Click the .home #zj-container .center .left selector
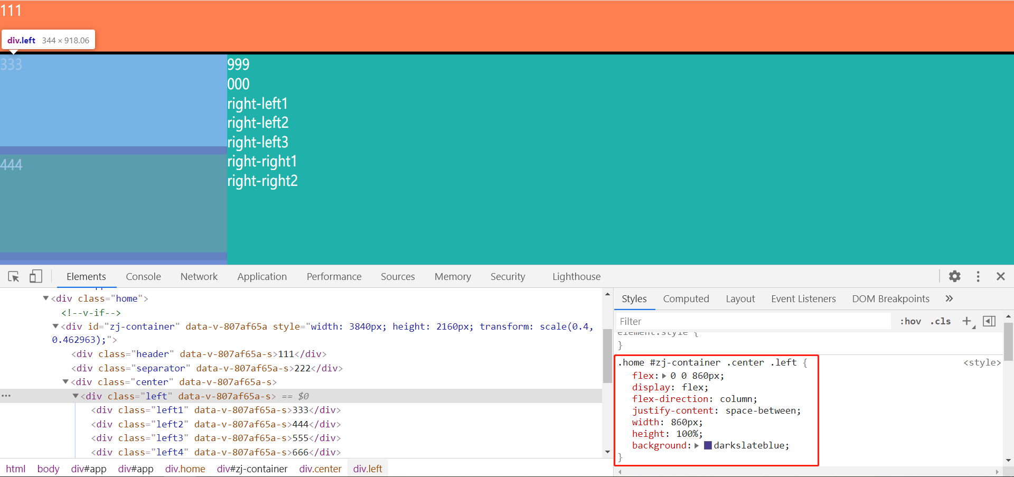 tap(707, 362)
